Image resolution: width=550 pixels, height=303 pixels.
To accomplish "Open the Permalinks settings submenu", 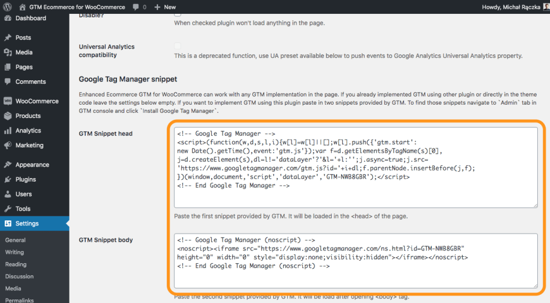I will 20,300.
